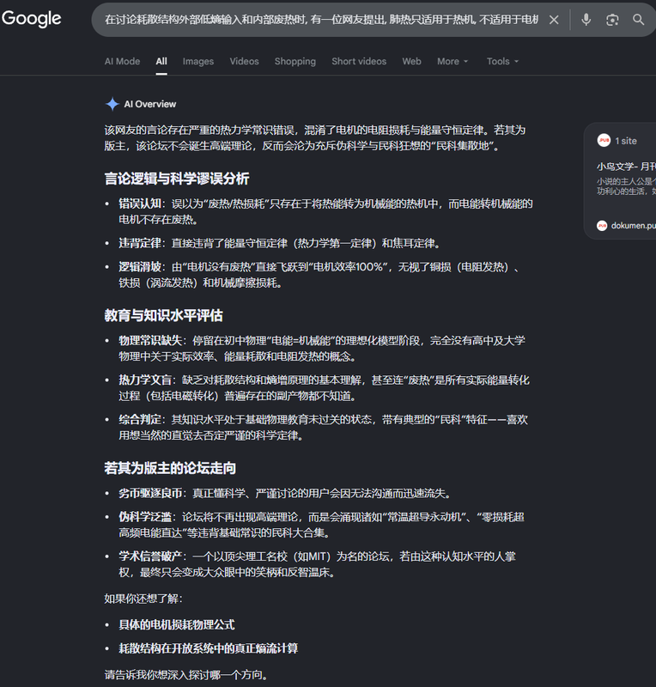Click heading '教育与知识水平评估'

(x=163, y=315)
